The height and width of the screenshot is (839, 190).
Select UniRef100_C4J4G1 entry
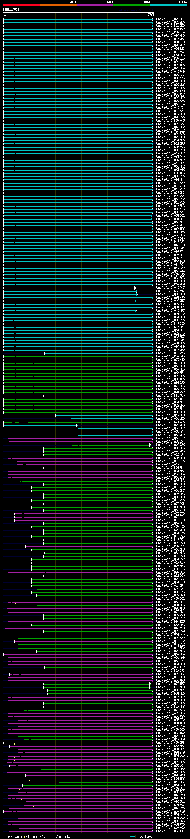[170, 399]
